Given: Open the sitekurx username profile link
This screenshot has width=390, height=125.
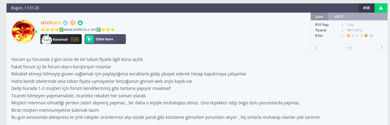Looking at the screenshot, I should [x=51, y=22].
